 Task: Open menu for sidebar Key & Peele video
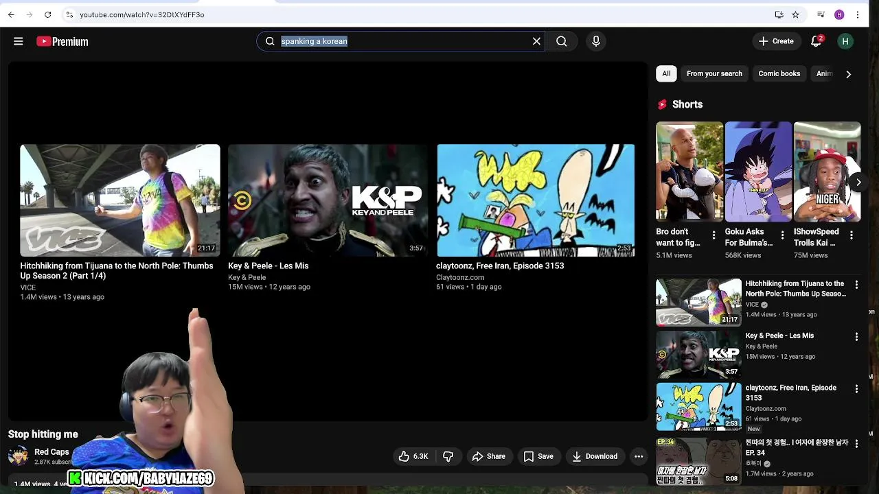coord(856,336)
